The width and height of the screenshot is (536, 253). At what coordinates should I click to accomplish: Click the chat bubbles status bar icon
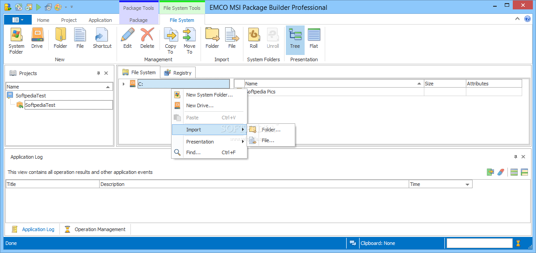(353, 243)
